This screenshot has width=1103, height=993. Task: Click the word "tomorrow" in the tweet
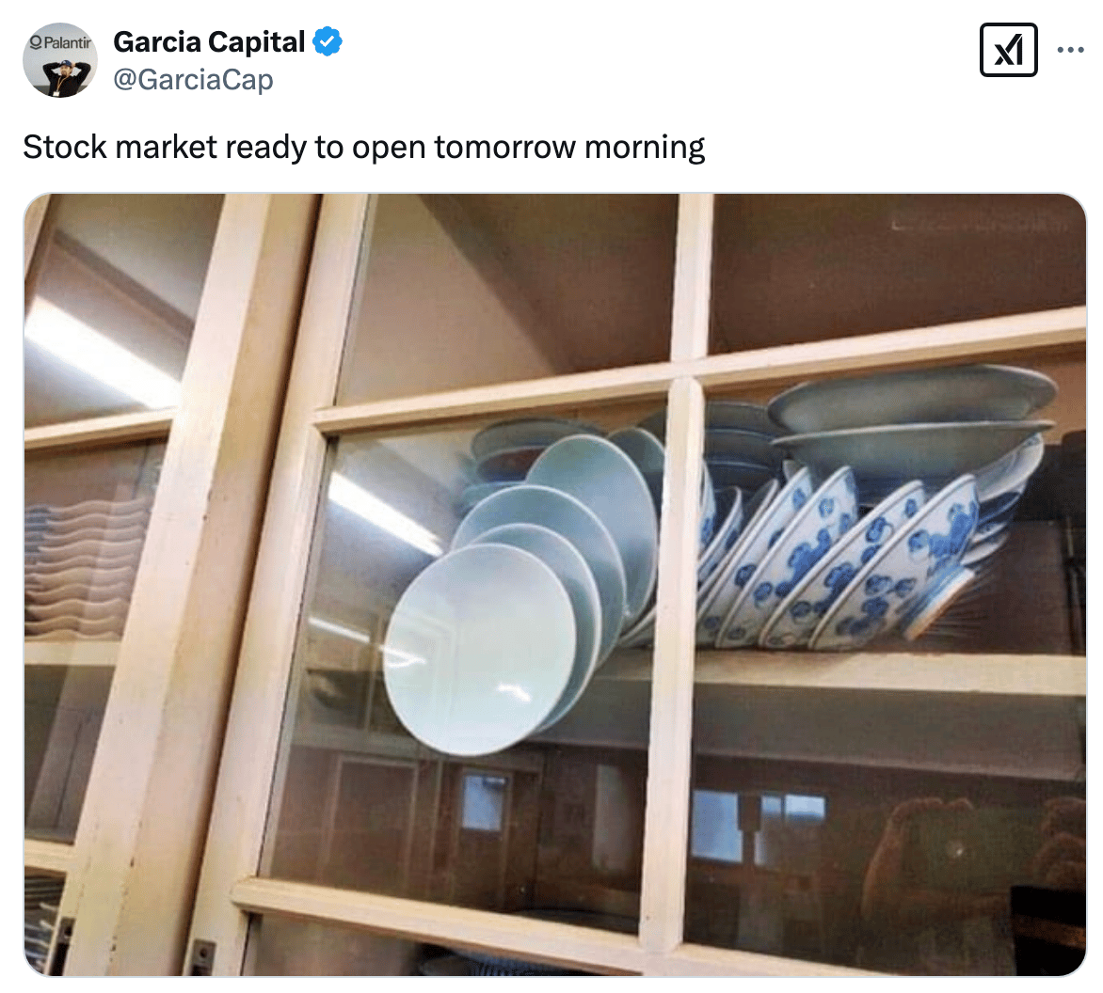[x=505, y=147]
